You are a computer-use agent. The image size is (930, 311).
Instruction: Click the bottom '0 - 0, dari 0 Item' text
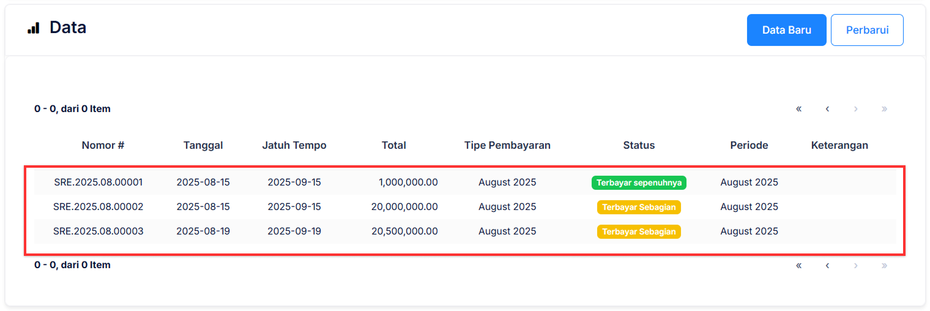[72, 264]
